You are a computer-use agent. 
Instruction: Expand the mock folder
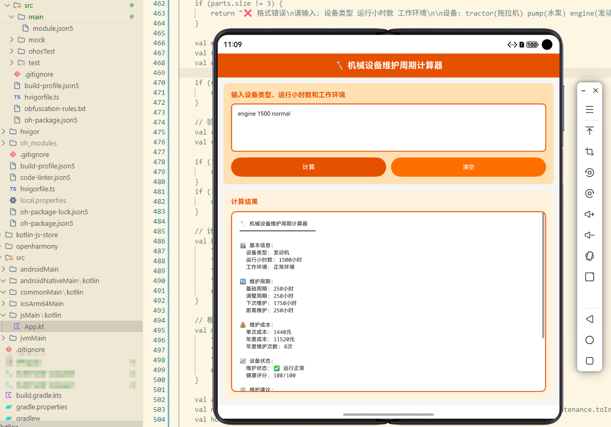11,40
